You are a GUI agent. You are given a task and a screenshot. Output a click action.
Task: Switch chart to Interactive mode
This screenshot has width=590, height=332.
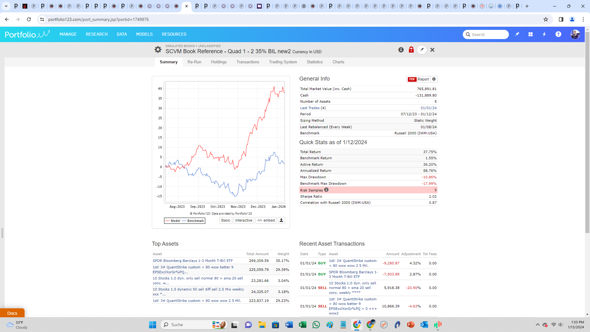(244, 220)
